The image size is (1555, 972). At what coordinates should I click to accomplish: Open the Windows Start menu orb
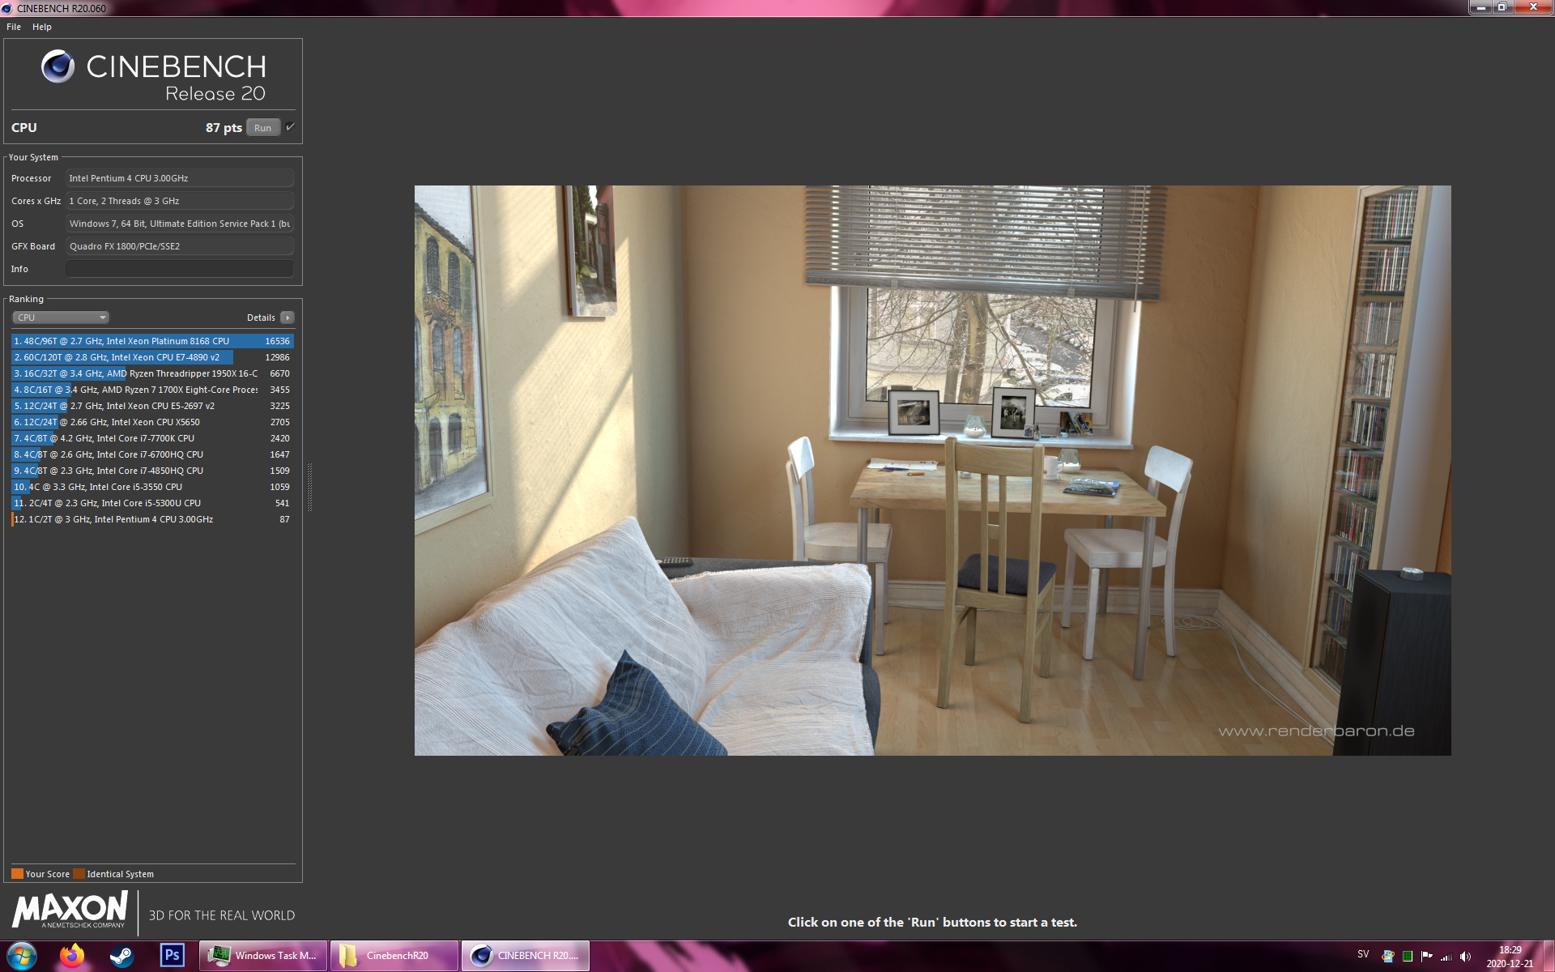22,956
